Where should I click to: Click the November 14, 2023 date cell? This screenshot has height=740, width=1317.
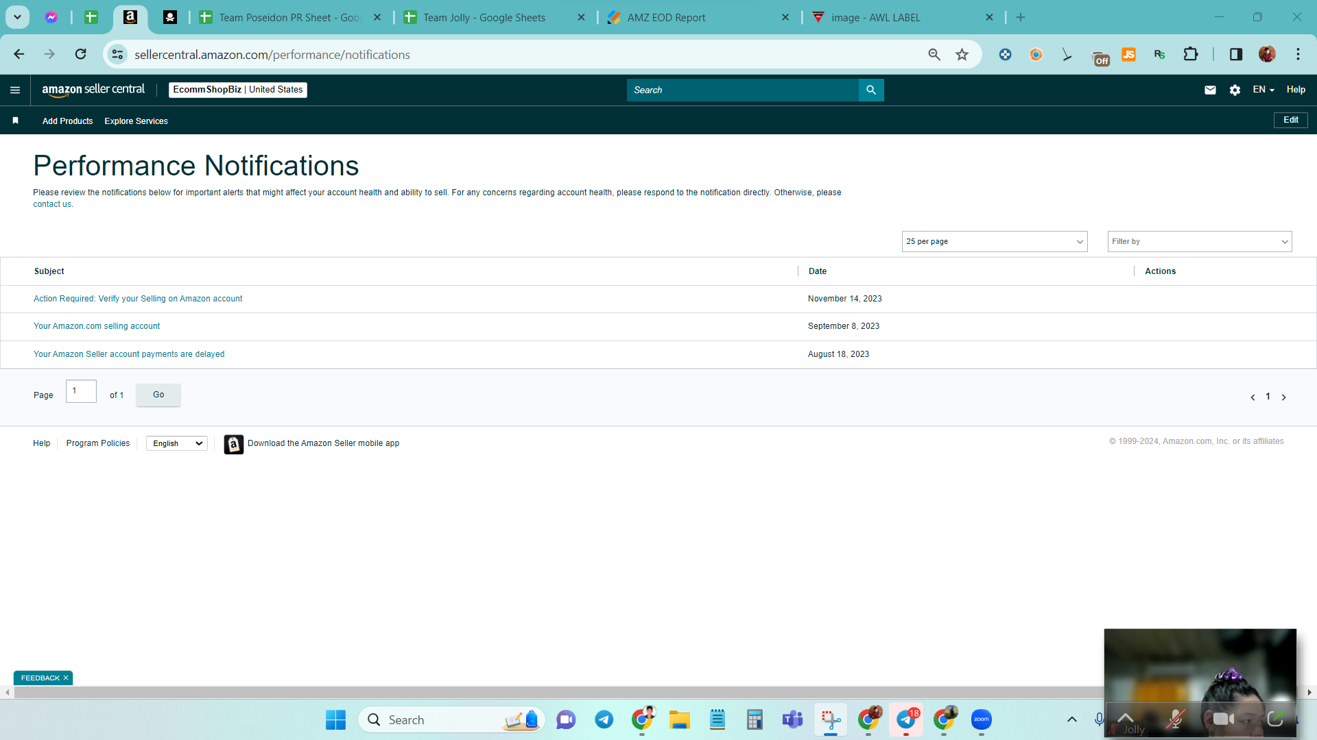(x=845, y=299)
